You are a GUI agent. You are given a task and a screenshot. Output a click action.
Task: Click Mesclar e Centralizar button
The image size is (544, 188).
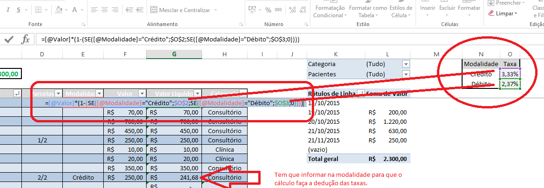181,10
